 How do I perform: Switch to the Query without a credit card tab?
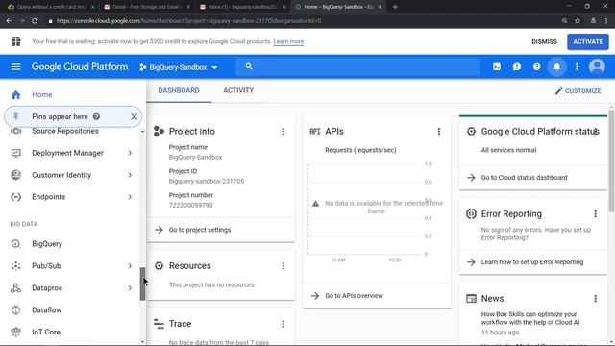click(x=50, y=7)
